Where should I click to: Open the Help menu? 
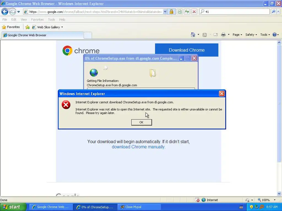[x=62, y=20]
